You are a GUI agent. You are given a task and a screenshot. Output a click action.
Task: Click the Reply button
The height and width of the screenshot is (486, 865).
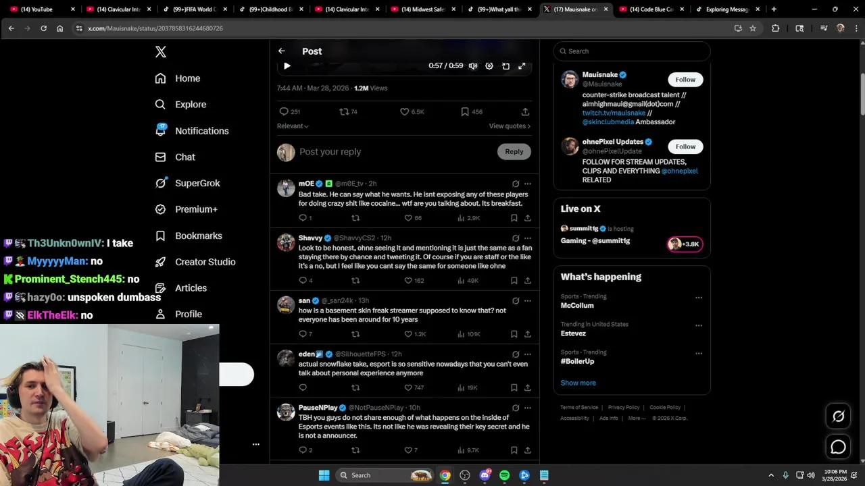coord(514,152)
